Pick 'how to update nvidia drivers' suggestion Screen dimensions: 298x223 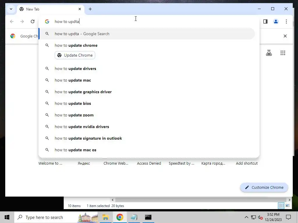(x=147, y=127)
